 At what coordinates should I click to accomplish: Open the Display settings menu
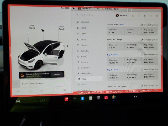pyautogui.click(x=82, y=45)
